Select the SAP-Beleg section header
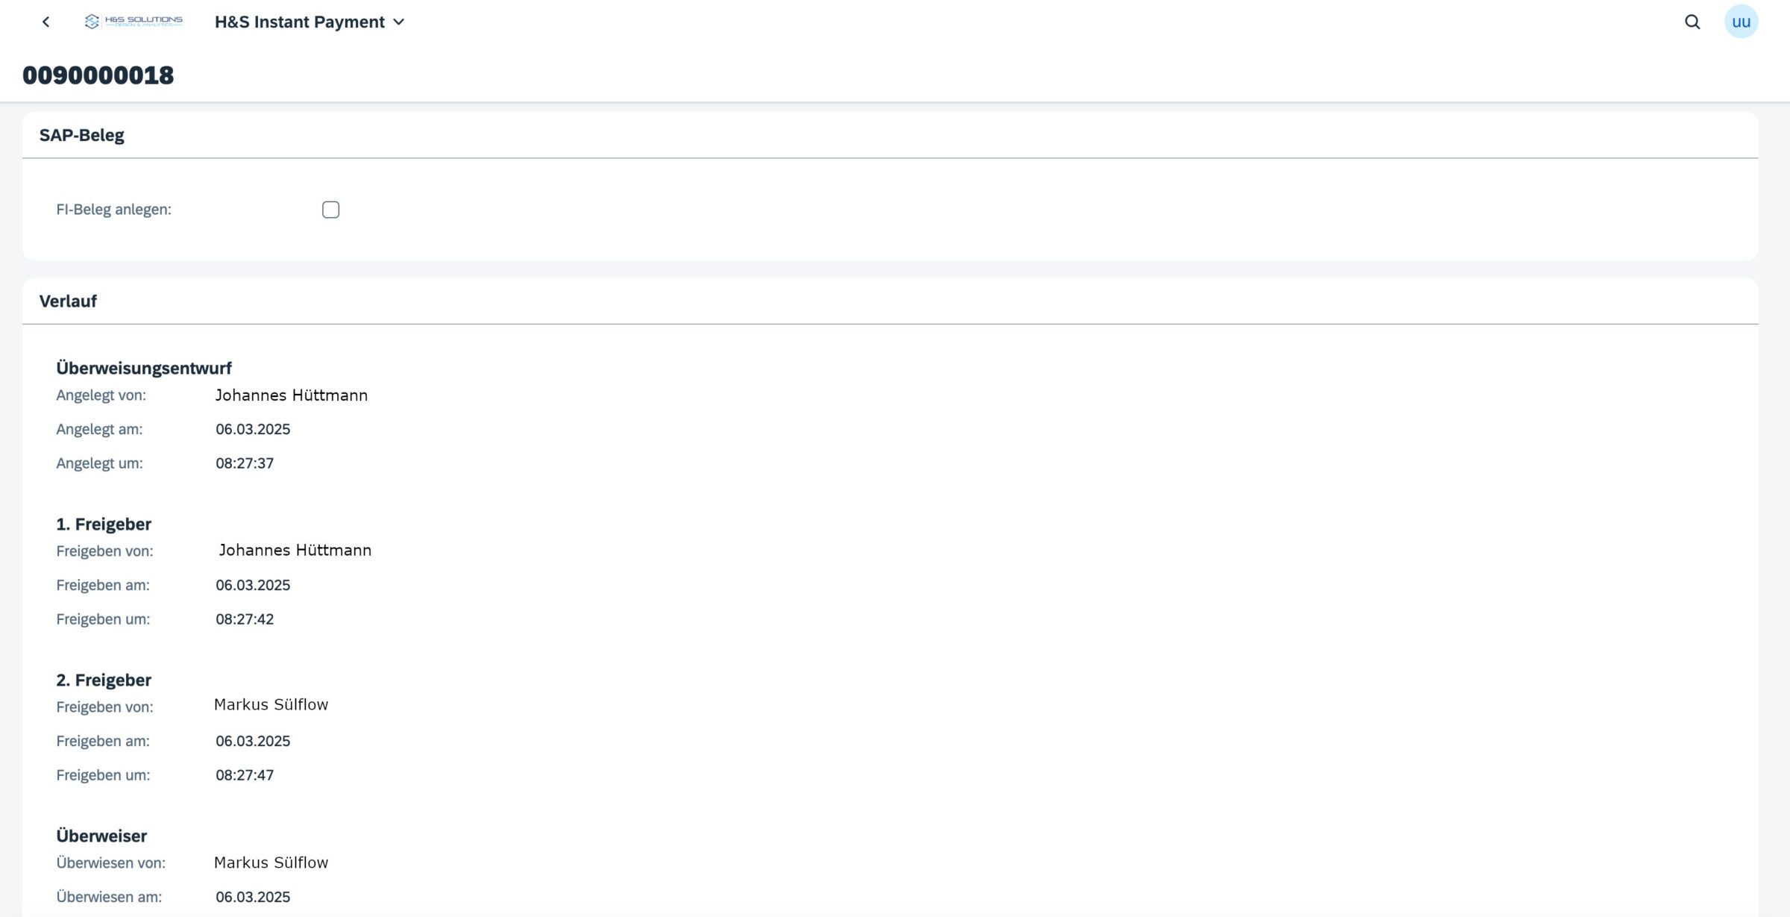 coord(82,135)
